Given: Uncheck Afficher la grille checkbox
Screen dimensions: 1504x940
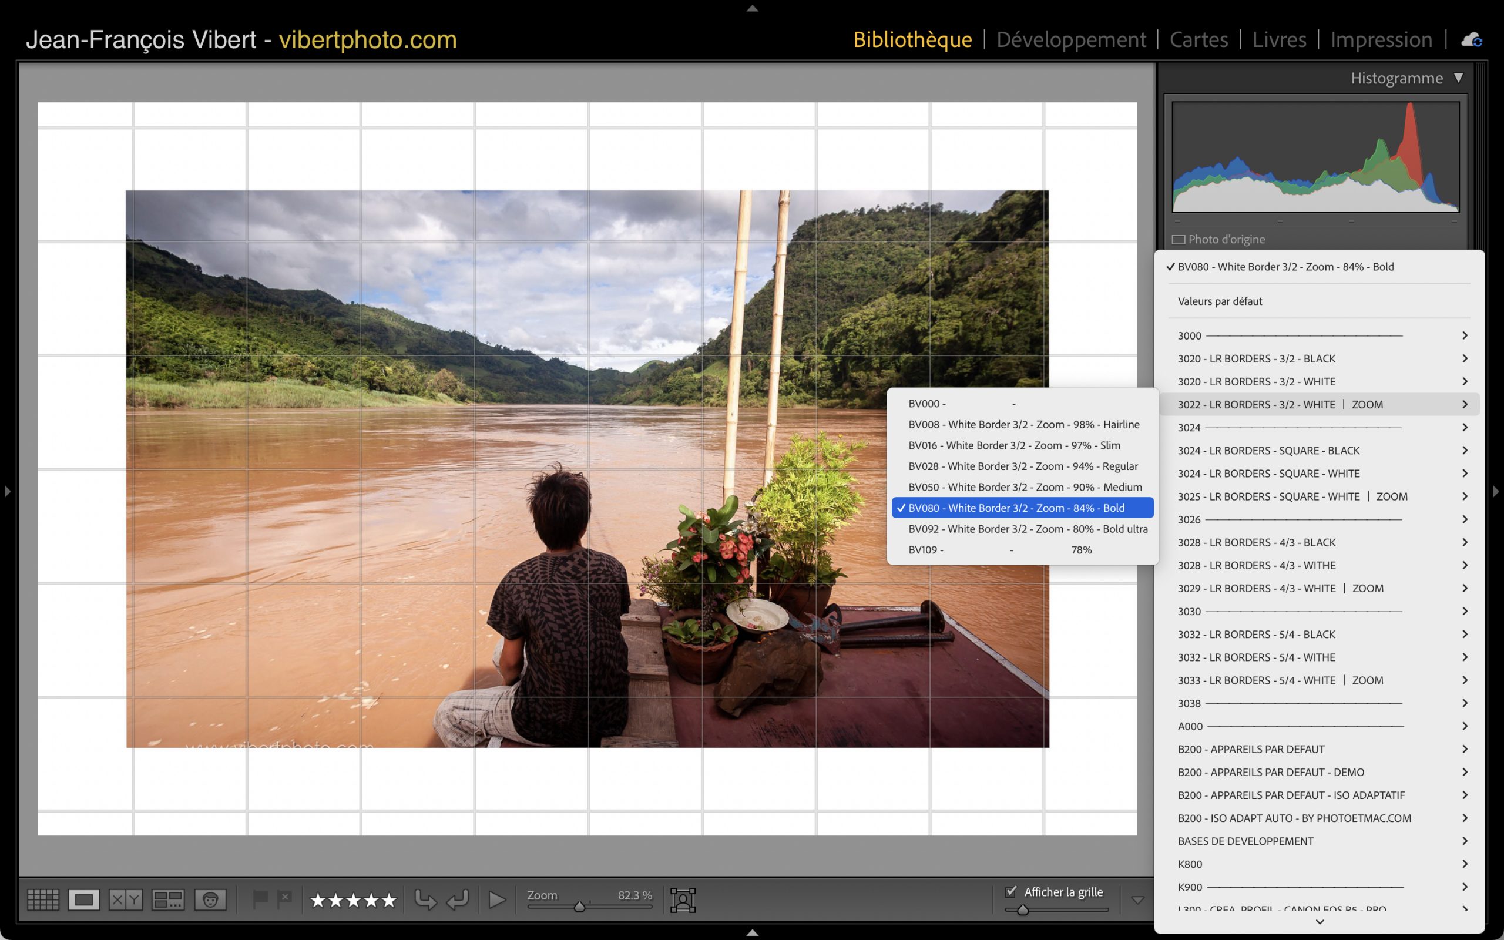Looking at the screenshot, I should click(1011, 891).
